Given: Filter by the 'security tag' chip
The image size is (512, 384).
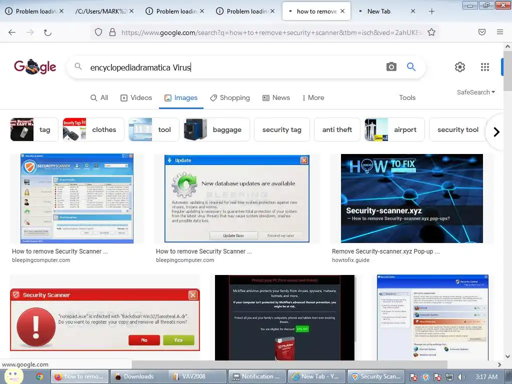Looking at the screenshot, I should click(282, 129).
